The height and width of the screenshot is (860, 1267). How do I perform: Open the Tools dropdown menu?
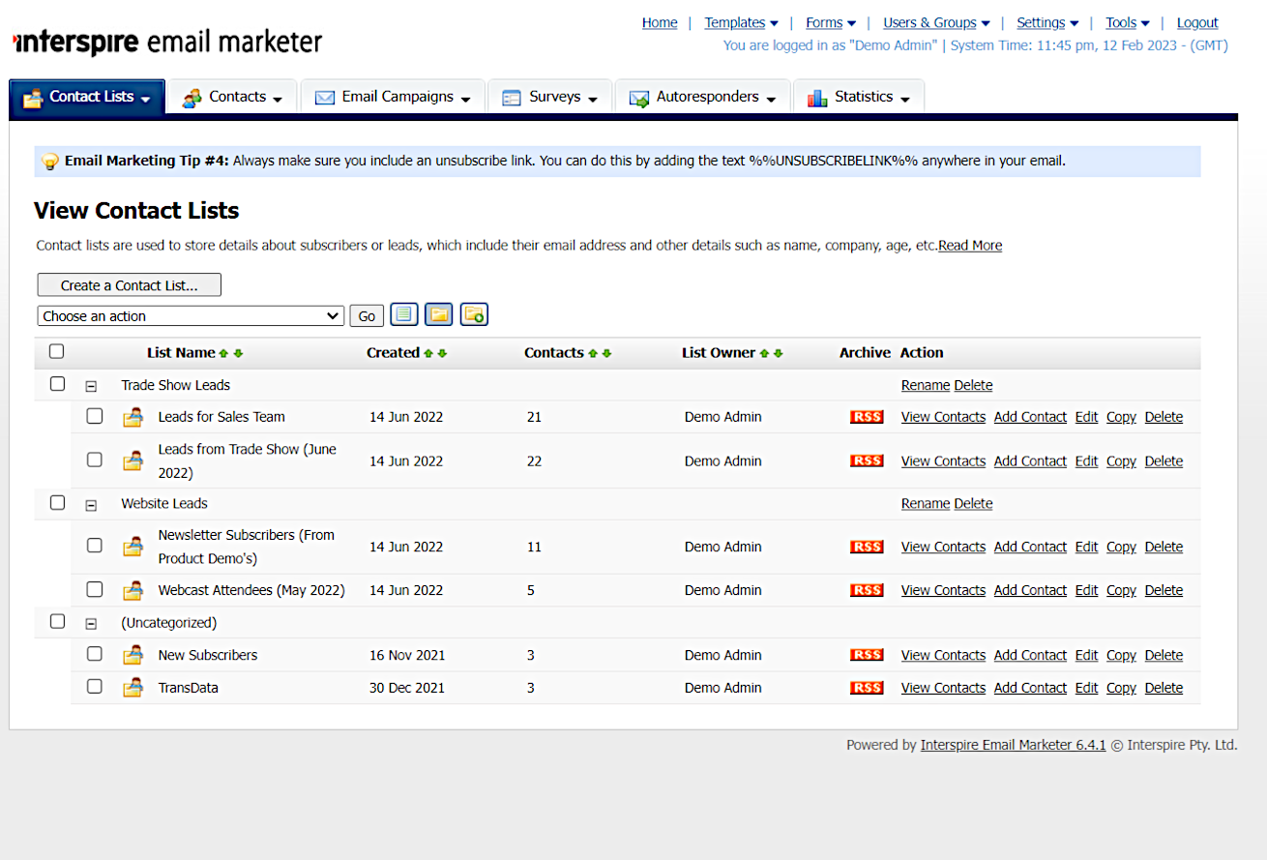[1128, 22]
